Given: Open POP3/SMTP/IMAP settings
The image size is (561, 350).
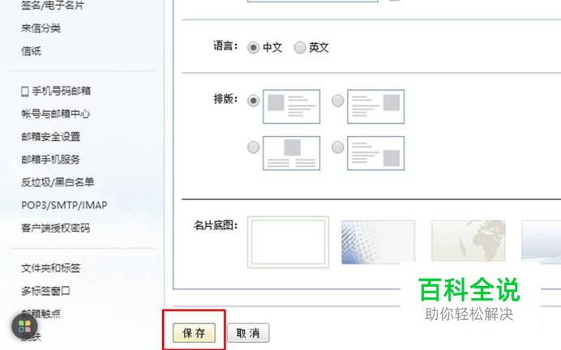Looking at the screenshot, I should 64,205.
